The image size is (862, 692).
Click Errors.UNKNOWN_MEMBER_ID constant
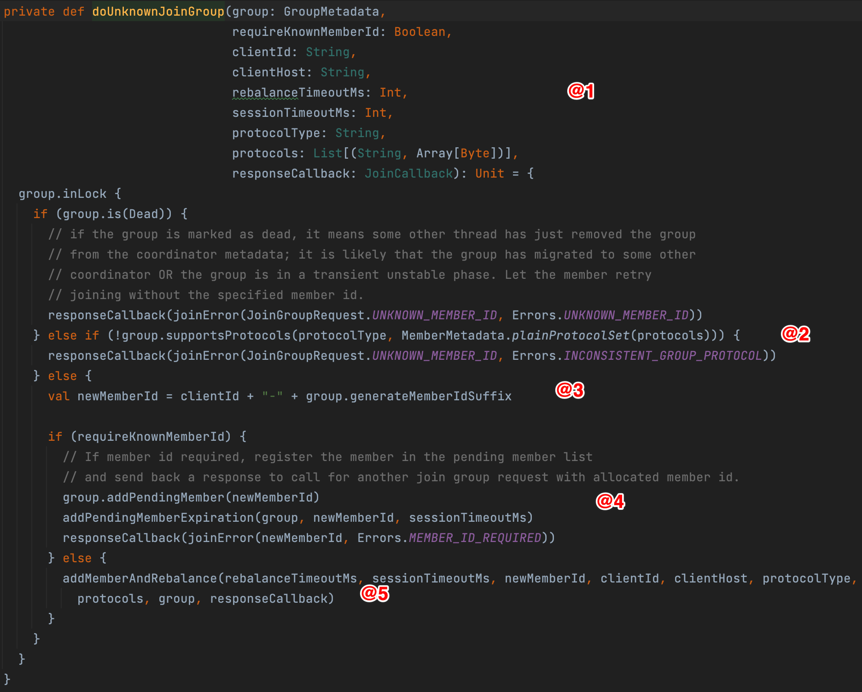pos(600,315)
